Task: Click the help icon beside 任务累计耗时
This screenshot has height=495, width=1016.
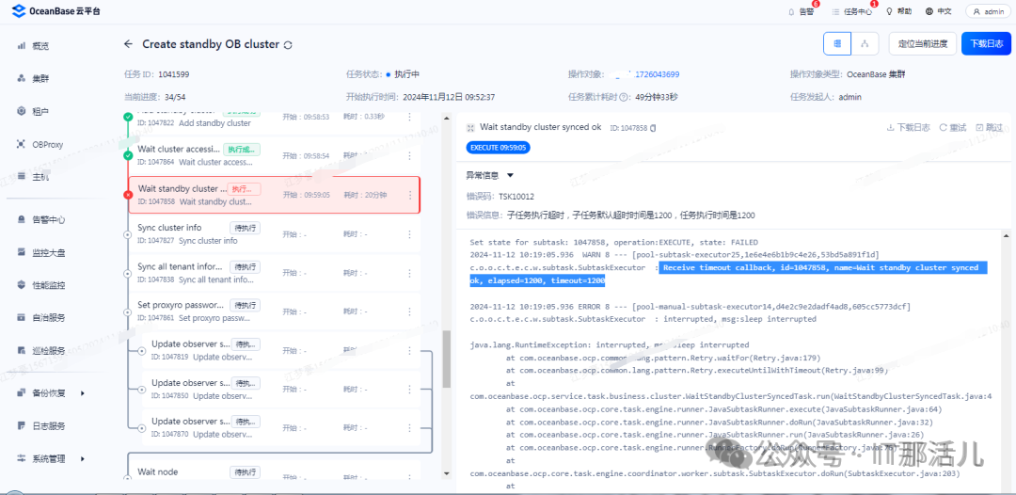Action: 625,97
